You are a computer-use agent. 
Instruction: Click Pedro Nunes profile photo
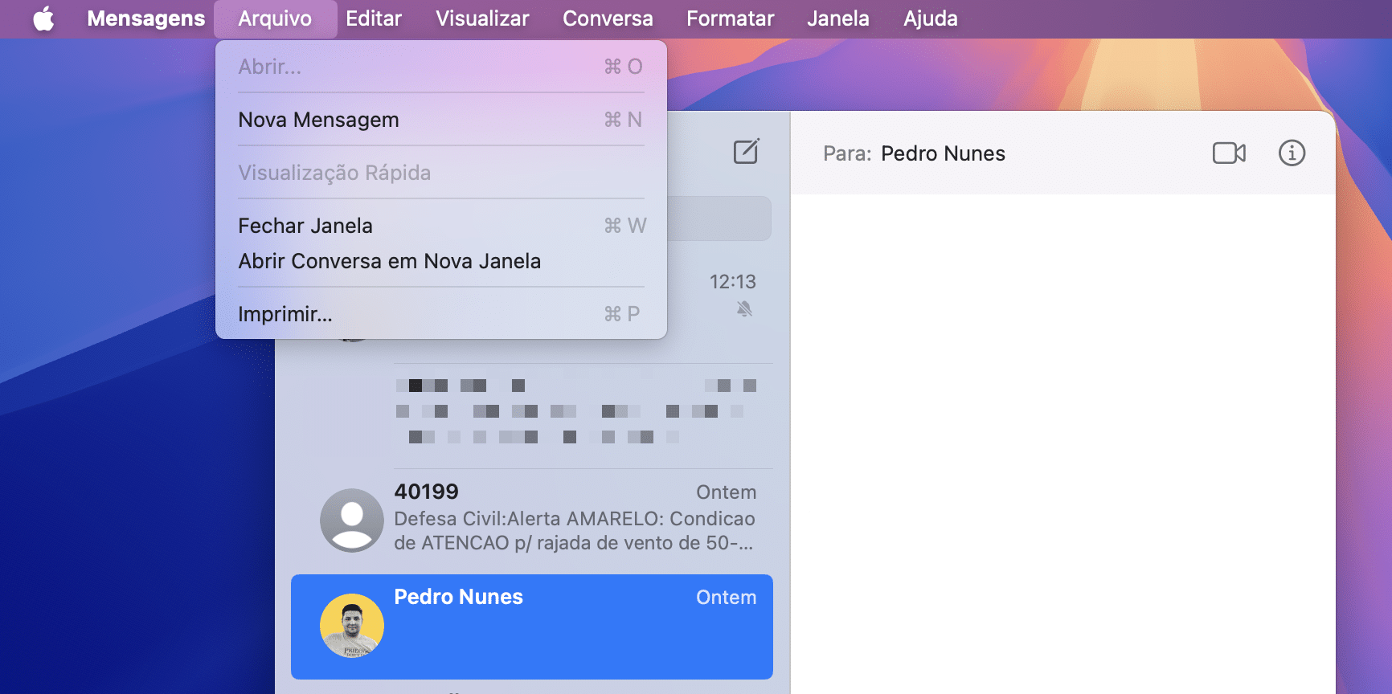pyautogui.click(x=352, y=626)
